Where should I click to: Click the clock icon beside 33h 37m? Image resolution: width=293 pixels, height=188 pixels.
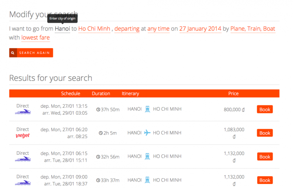(x=98, y=180)
